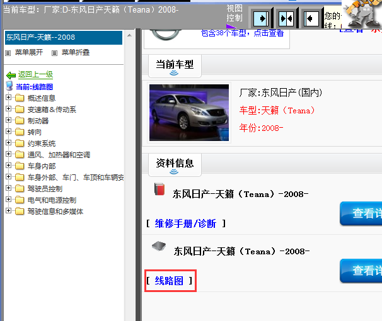This screenshot has width=382, height=321.
Task: Click the folder icon for 概述信息
Action: [20, 98]
